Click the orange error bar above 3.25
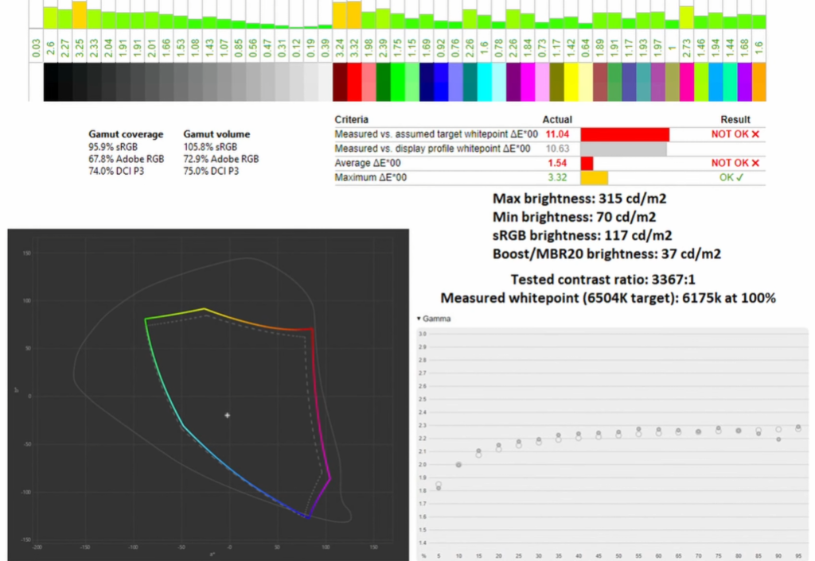Image resolution: width=815 pixels, height=561 pixels. [x=80, y=14]
